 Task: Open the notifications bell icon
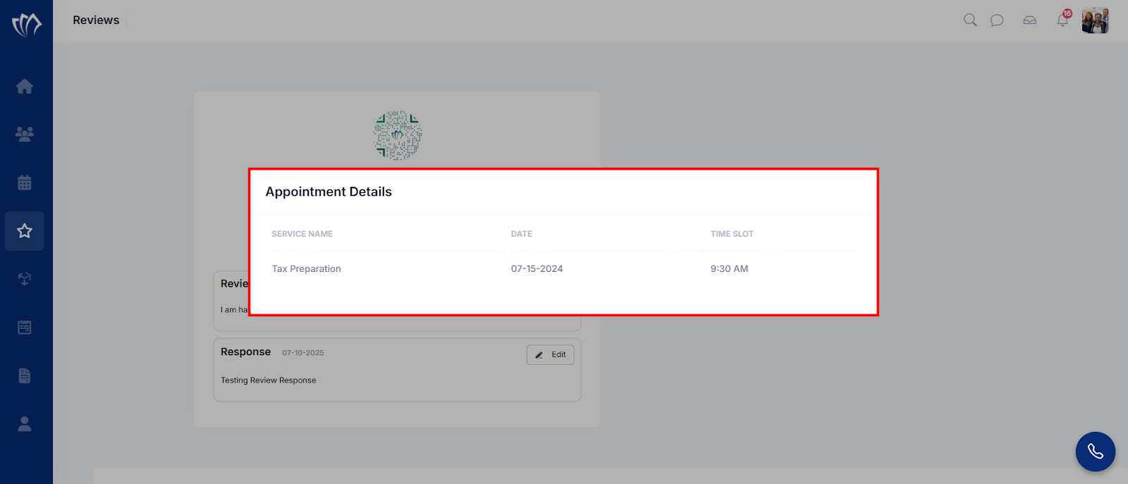1062,20
